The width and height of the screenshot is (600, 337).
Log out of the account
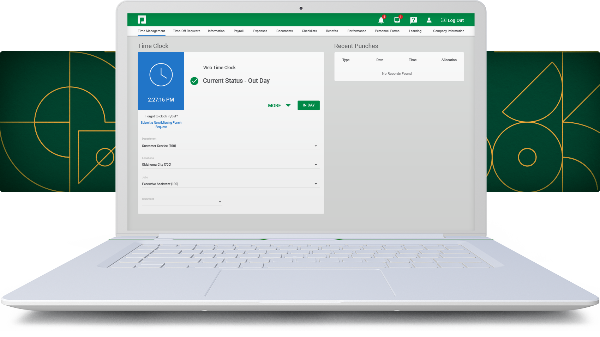pyautogui.click(x=452, y=20)
